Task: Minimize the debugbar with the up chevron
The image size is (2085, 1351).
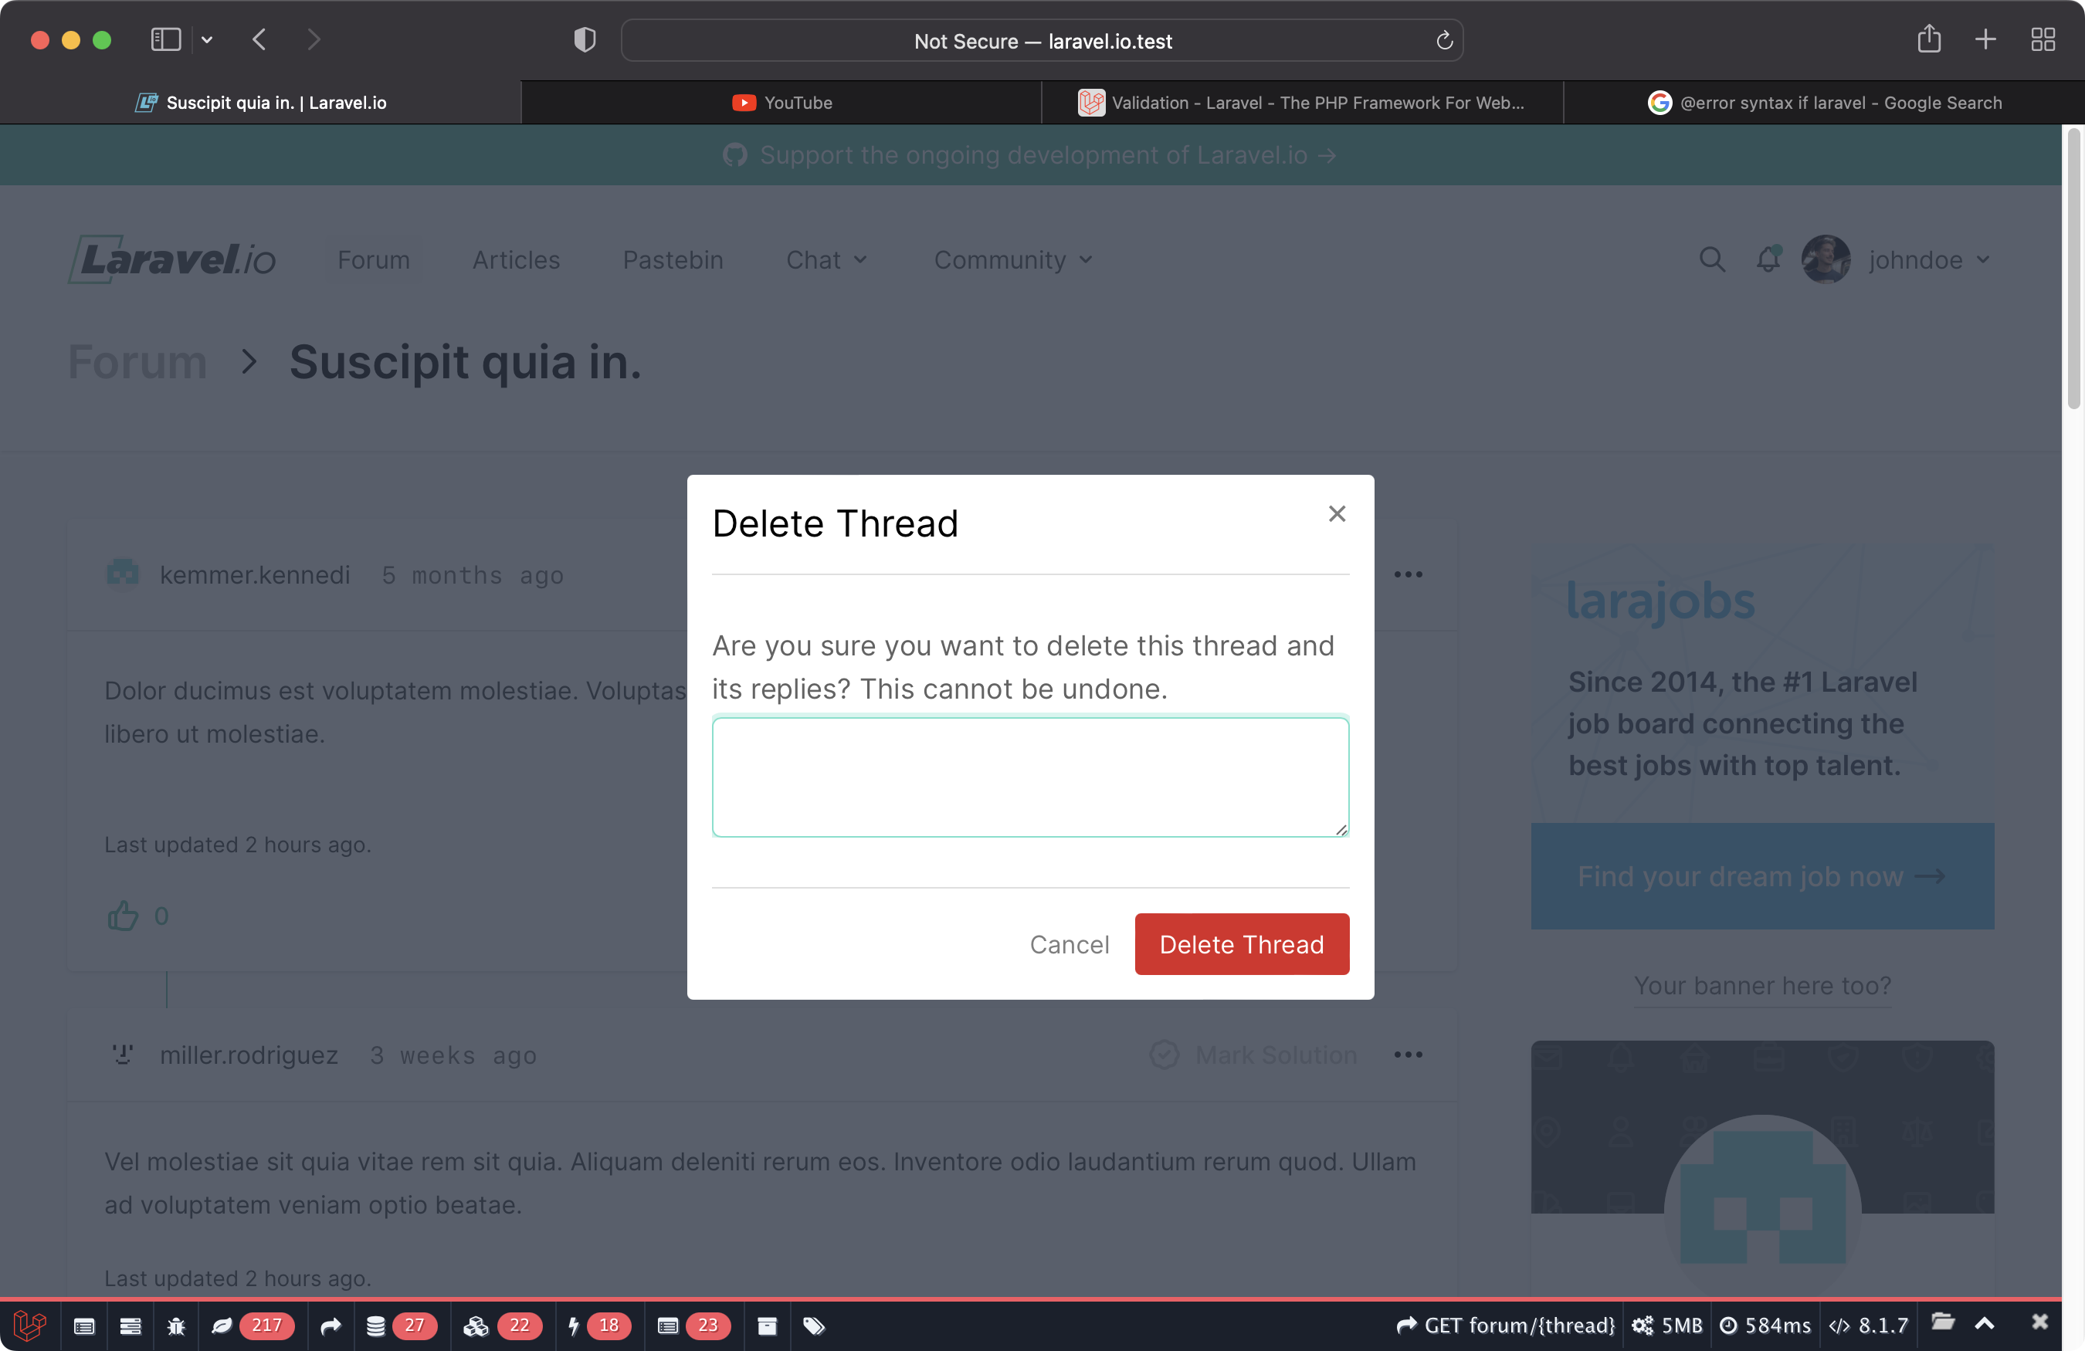Action: coord(1985,1323)
